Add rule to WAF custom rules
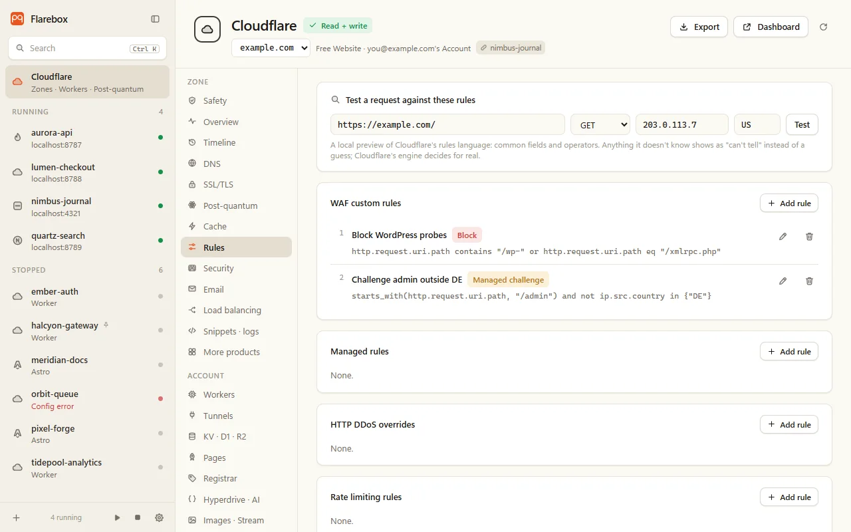The width and height of the screenshot is (851, 532). [789, 203]
